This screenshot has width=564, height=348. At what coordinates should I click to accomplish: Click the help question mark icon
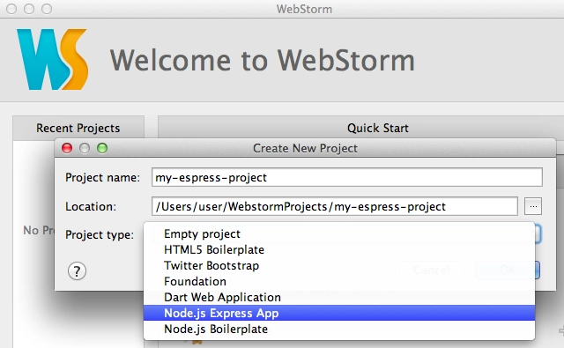click(x=77, y=271)
